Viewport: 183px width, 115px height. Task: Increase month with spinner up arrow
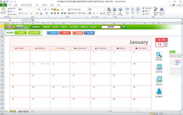pyautogui.click(x=166, y=43)
